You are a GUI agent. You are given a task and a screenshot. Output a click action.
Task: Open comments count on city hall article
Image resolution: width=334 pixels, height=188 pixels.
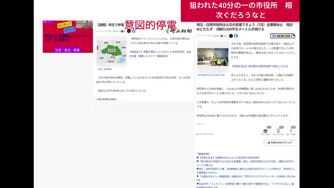pyautogui.click(x=216, y=36)
